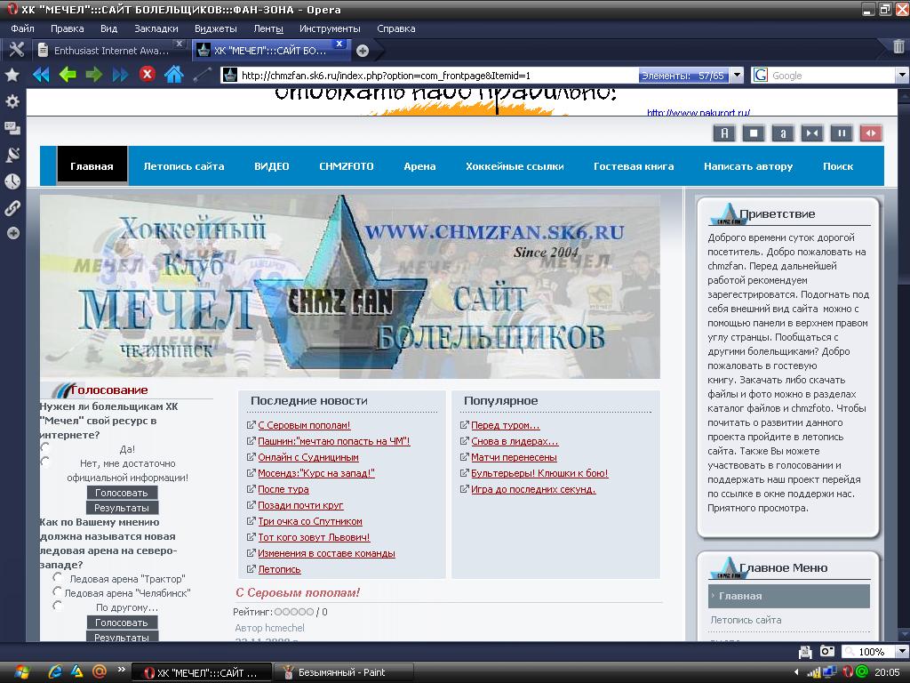Open the pakurort.ru ad link
This screenshot has height=683, width=910.
click(698, 113)
